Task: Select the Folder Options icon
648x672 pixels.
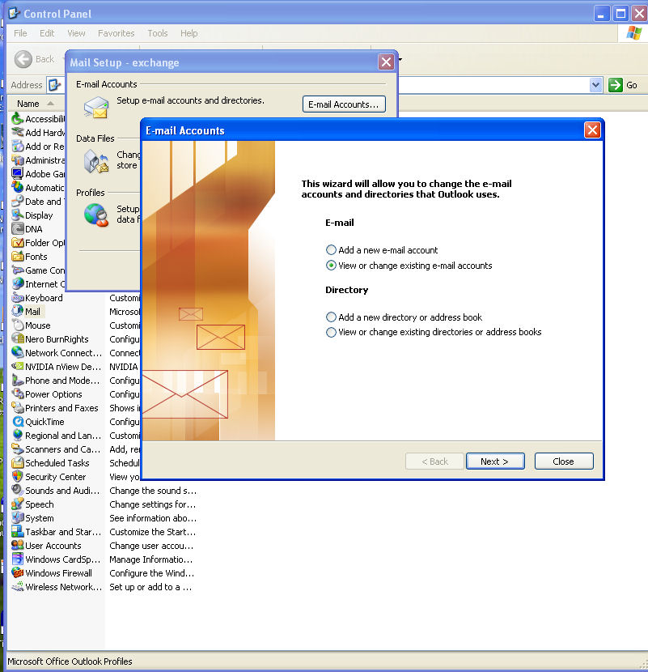Action: coord(18,243)
